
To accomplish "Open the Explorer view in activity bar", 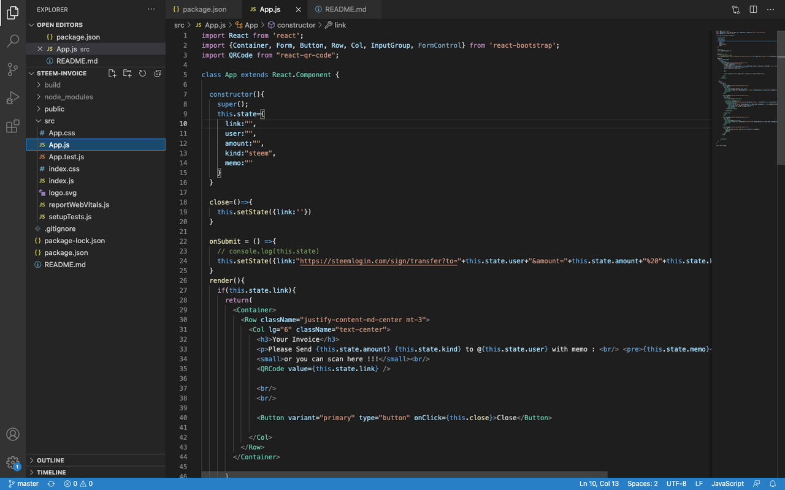I will tap(13, 13).
